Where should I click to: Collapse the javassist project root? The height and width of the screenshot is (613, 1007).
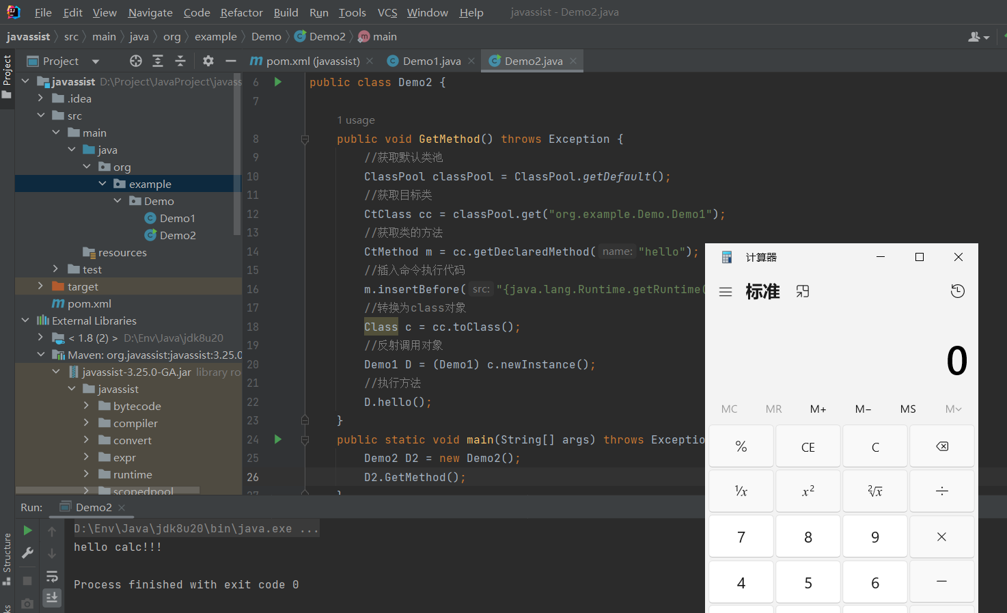click(25, 81)
